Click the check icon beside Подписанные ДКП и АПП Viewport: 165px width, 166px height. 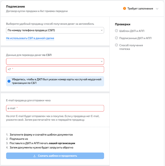point(116,38)
